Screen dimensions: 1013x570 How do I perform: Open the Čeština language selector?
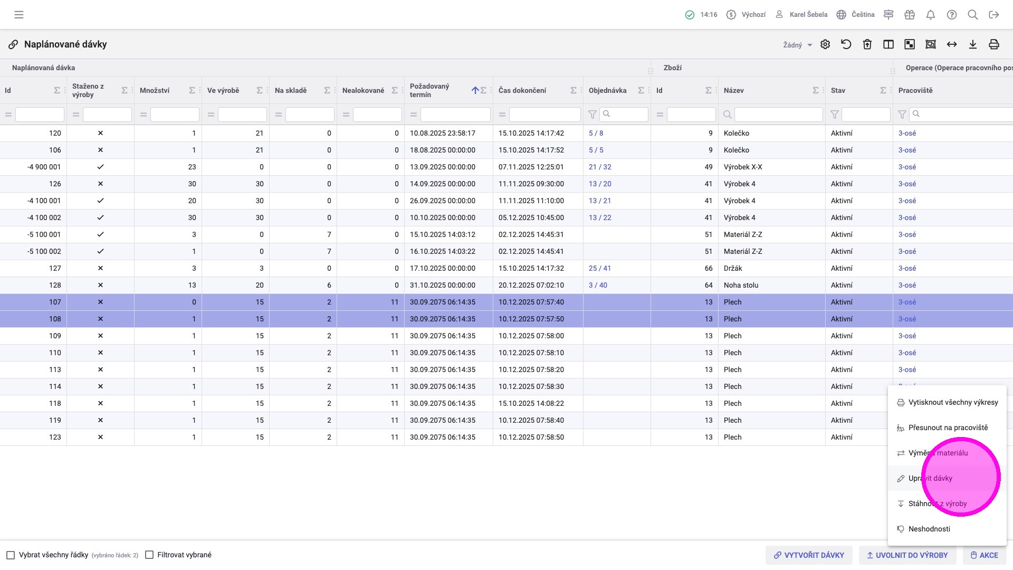[x=856, y=15]
